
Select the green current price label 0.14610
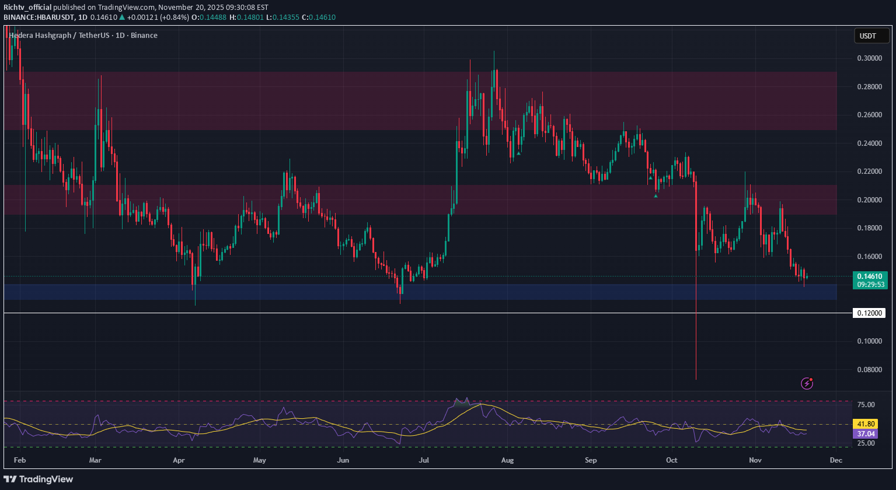point(869,277)
